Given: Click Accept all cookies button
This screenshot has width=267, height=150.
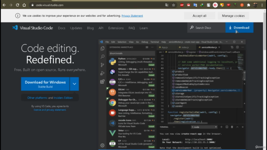Looking at the screenshot, I should [199, 16].
